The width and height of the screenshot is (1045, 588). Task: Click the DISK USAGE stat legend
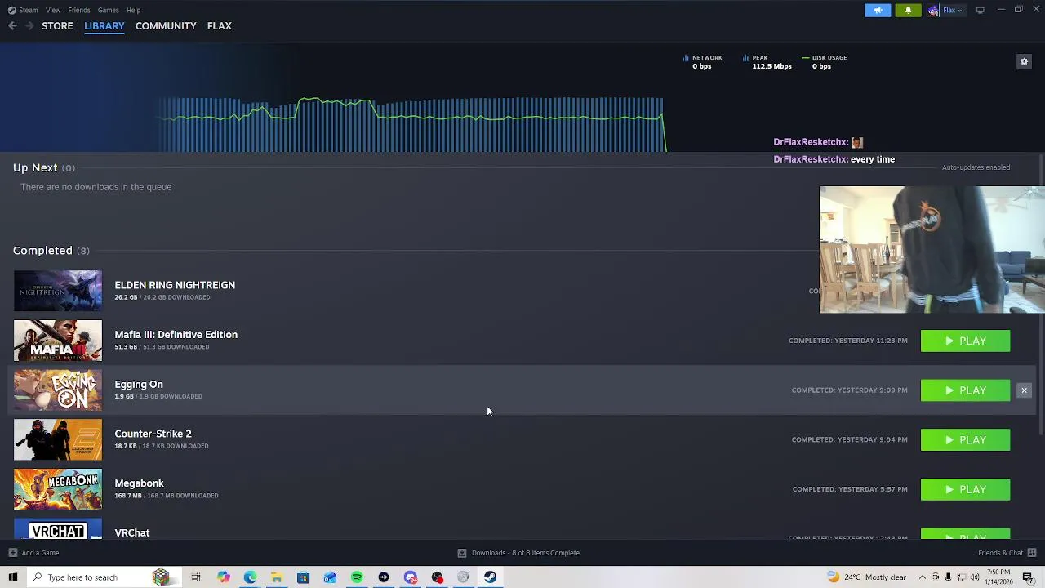click(x=825, y=62)
